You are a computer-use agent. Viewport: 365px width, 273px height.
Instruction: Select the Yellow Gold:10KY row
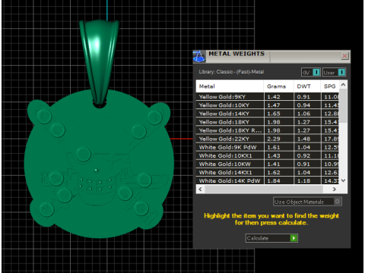pos(268,105)
